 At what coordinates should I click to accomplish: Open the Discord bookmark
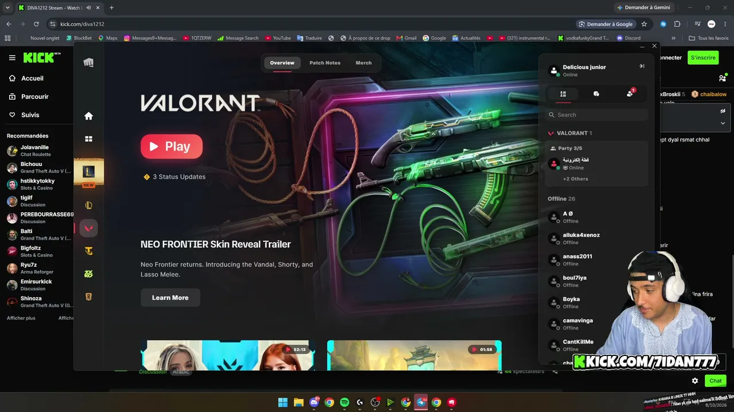(628, 38)
